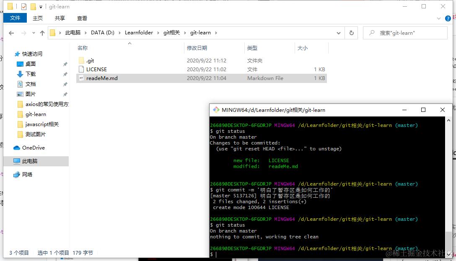This screenshot has height=261, width=456.
Task: Open recent locations dropdown arrow
Action: pos(34,33)
